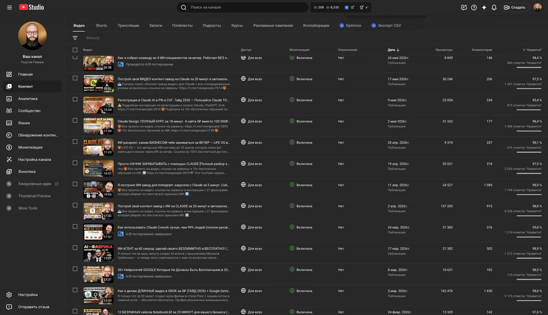Open the notifications bell
The height and width of the screenshot is (315, 548).
point(494,7)
